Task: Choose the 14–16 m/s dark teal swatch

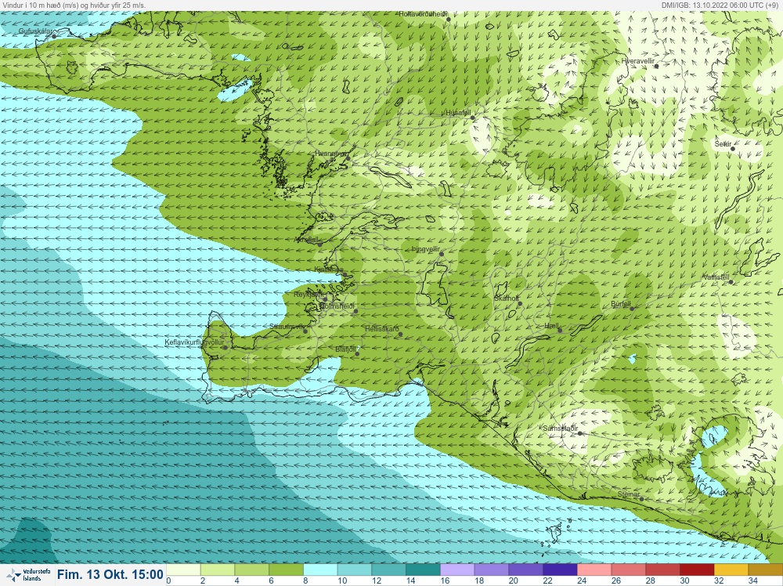Action: pos(423,570)
